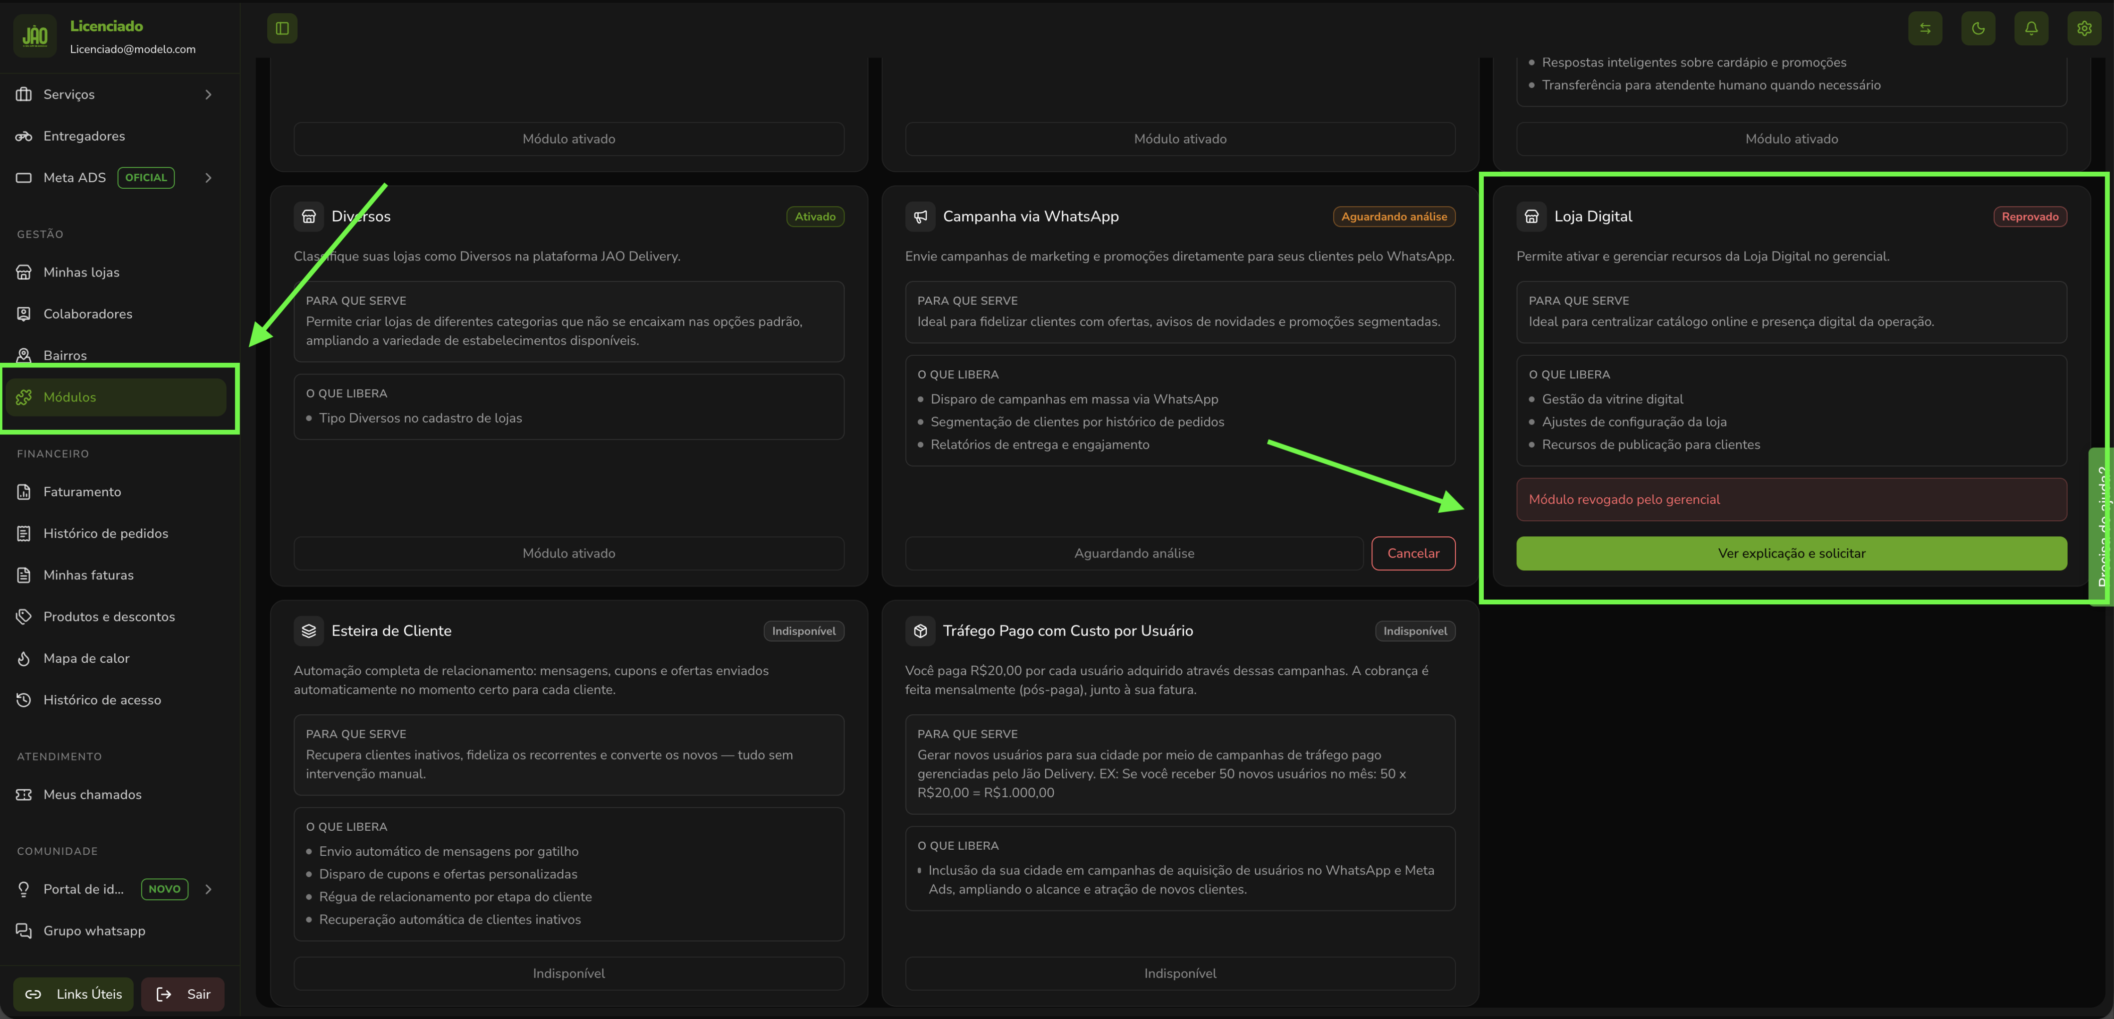
Task: Click the Loja Digital store icon
Action: pyautogui.click(x=1531, y=217)
